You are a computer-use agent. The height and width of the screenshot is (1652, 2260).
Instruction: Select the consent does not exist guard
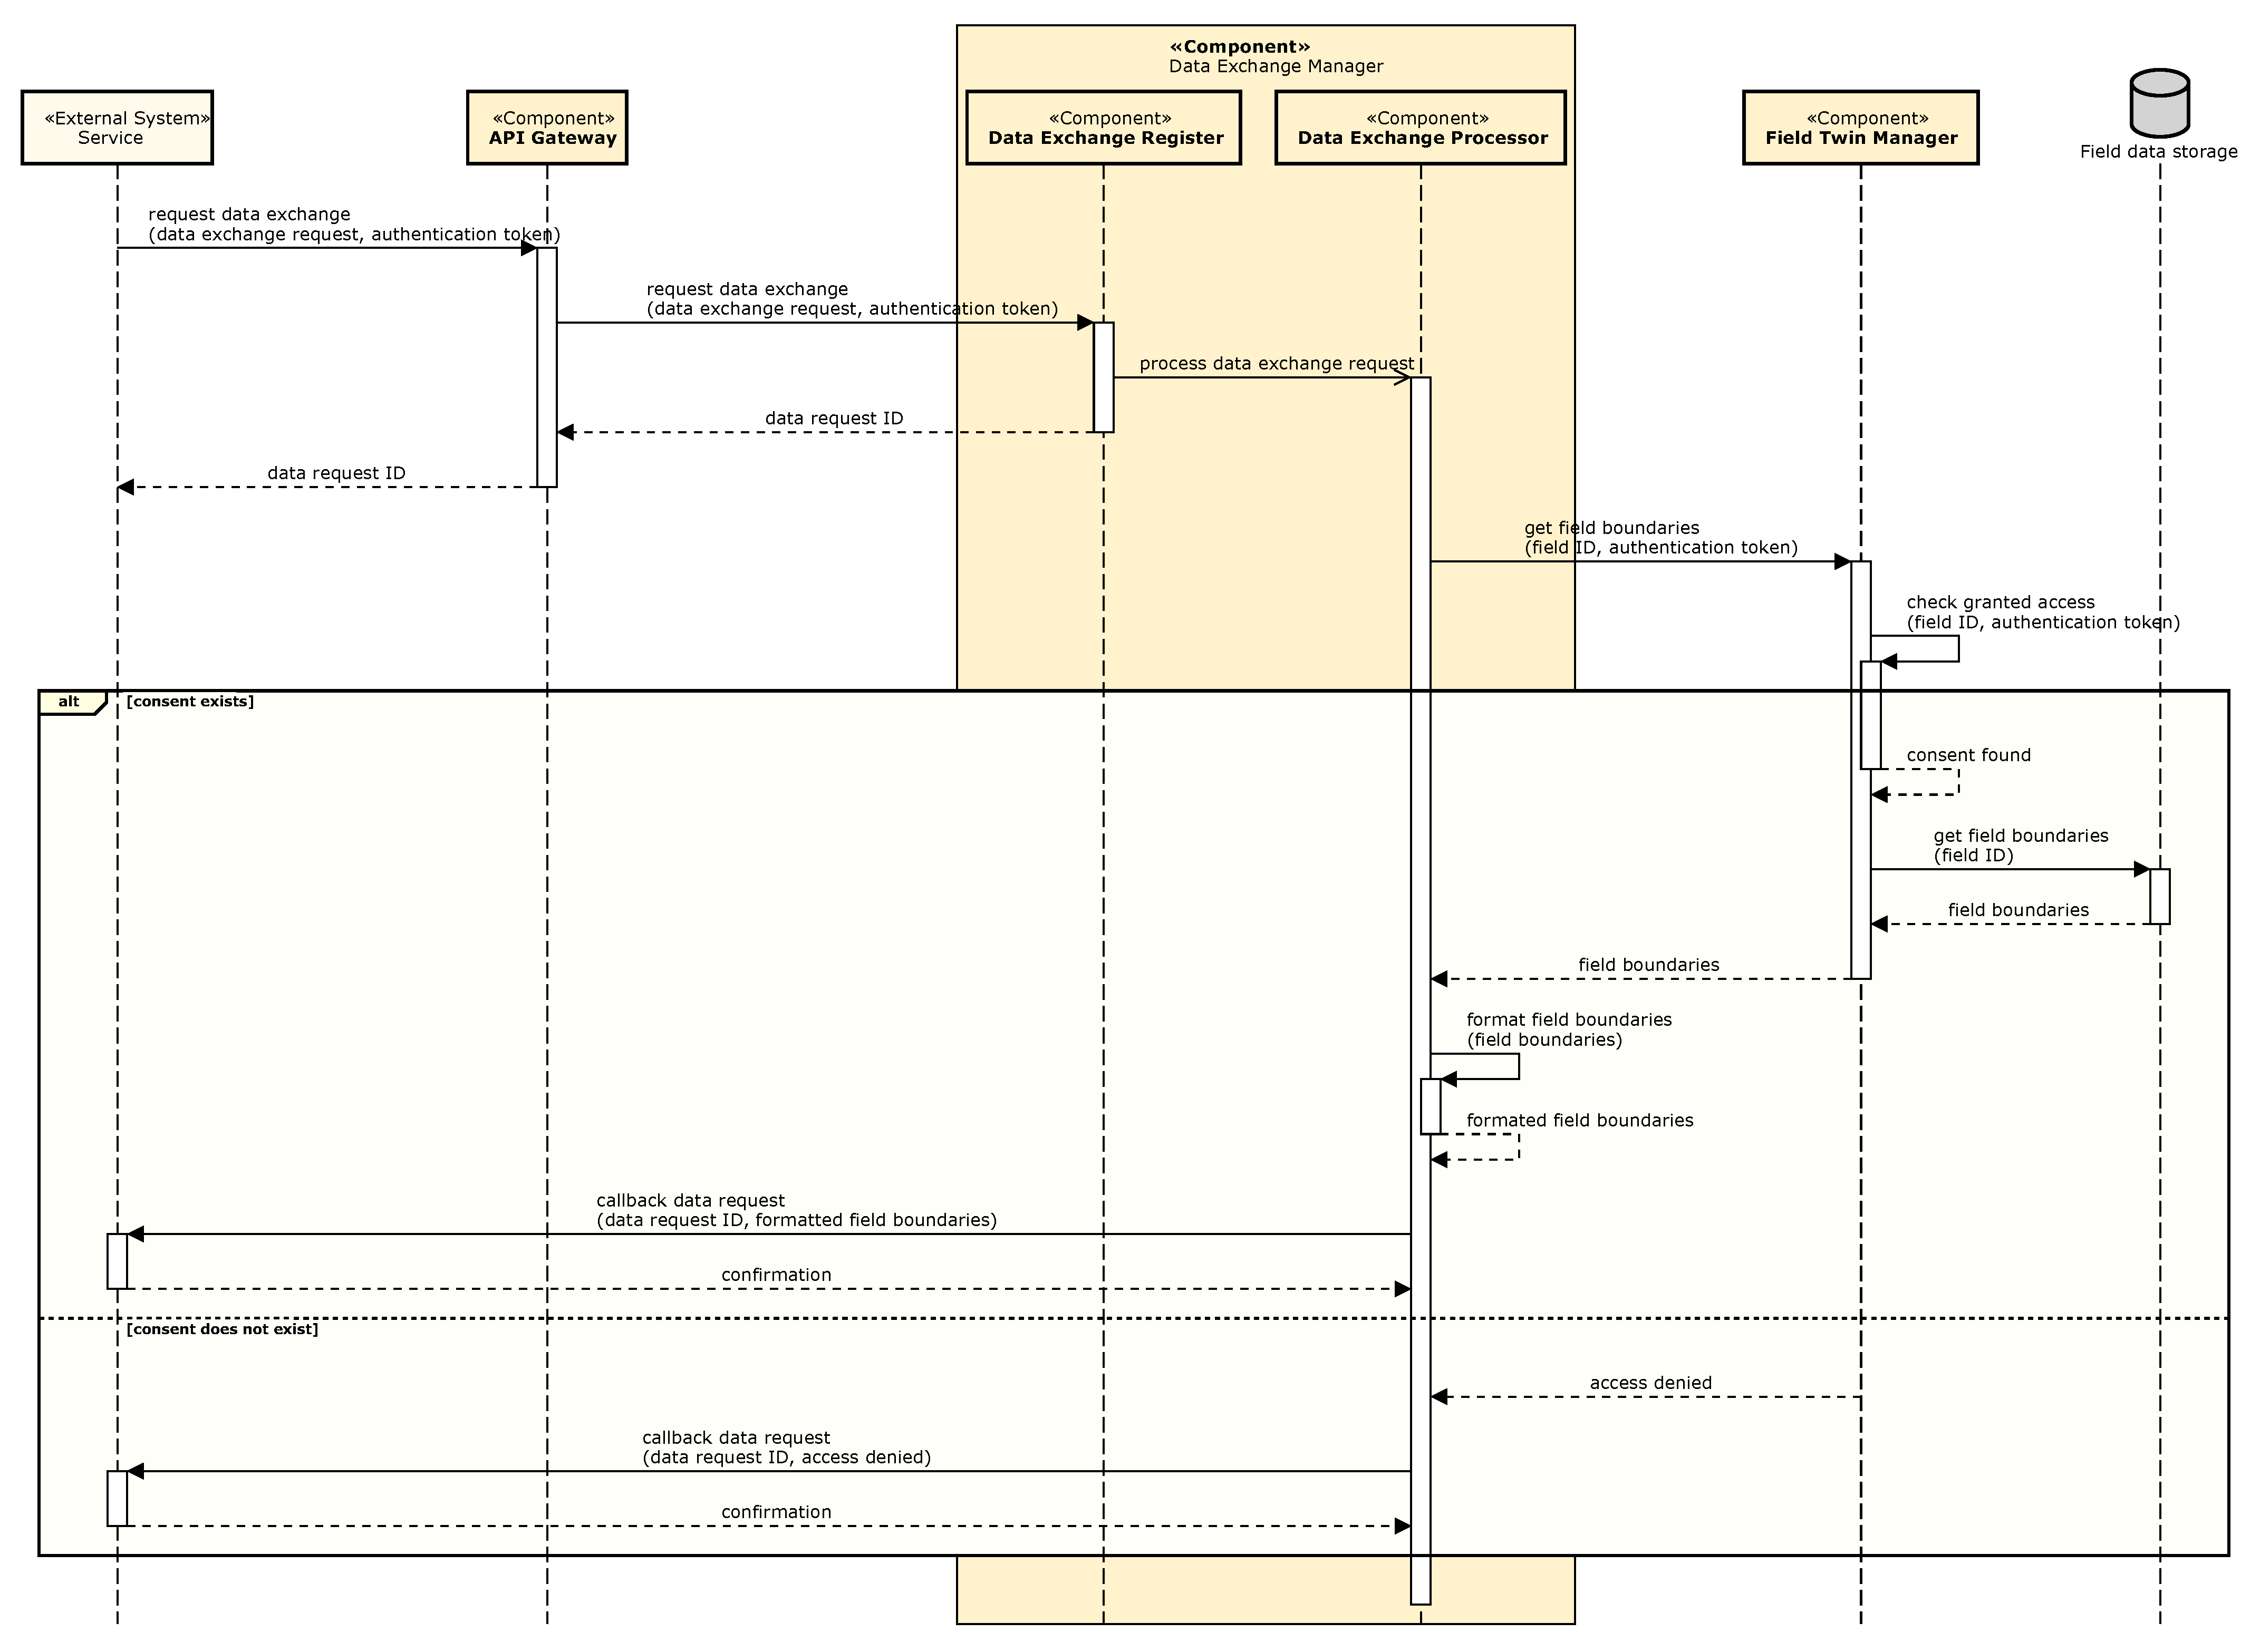click(222, 1330)
